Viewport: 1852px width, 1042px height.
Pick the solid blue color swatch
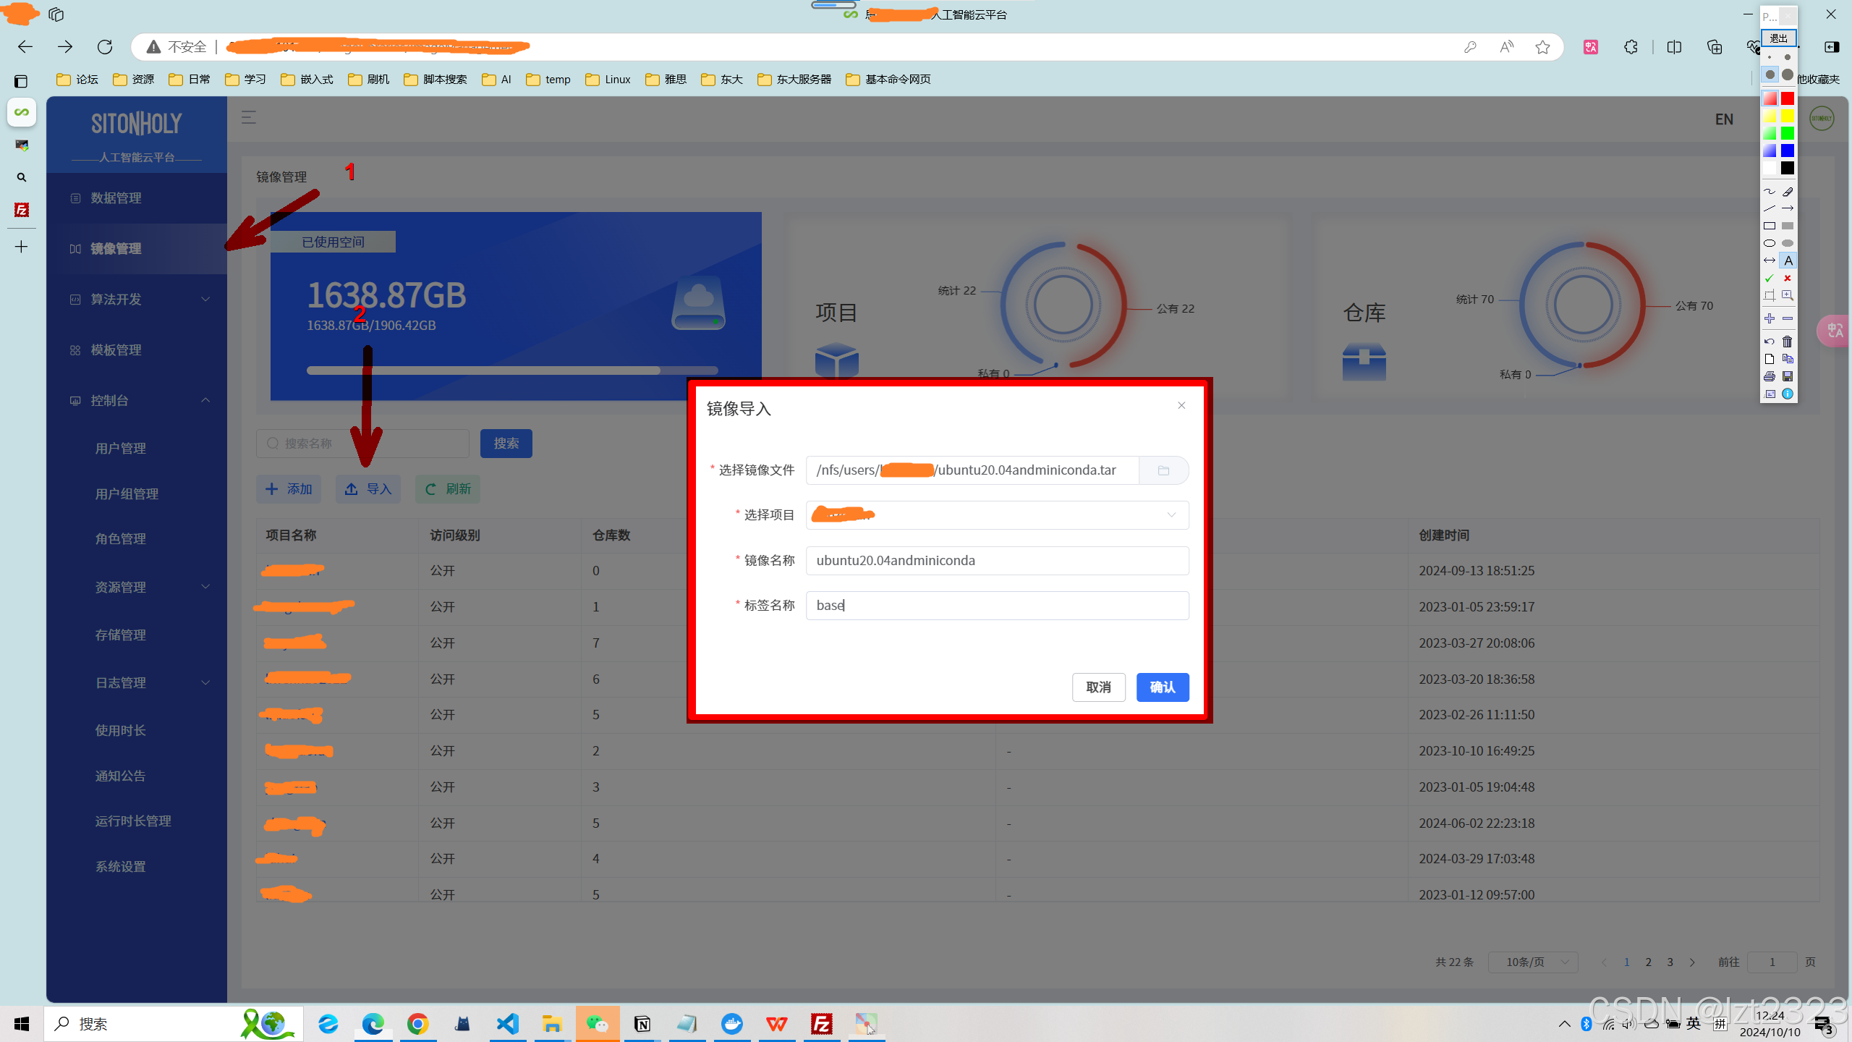pyautogui.click(x=1788, y=151)
